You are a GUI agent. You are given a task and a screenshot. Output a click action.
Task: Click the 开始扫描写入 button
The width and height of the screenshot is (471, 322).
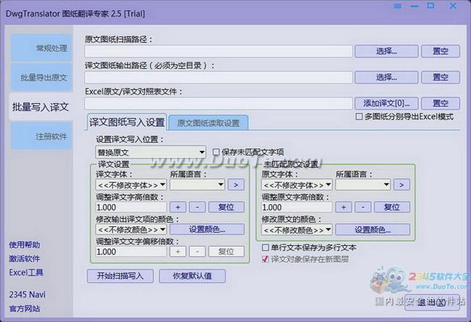(x=120, y=276)
